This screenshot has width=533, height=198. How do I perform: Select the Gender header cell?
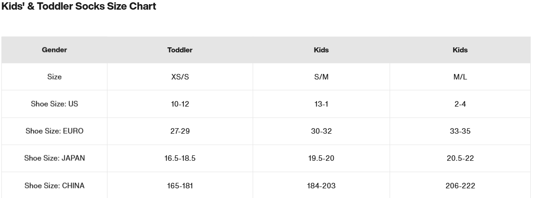tap(54, 50)
